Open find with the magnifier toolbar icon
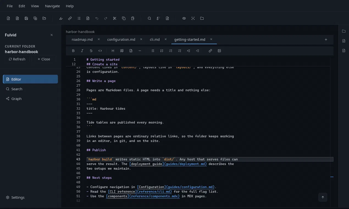The width and height of the screenshot is (349, 209). coord(149,18)
